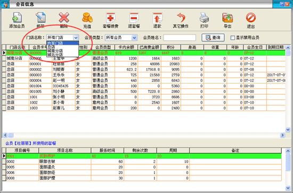Viewport: 293px width, 193px height.
Task: Open the 充值 recharge coins icon
Action: [x=87, y=18]
